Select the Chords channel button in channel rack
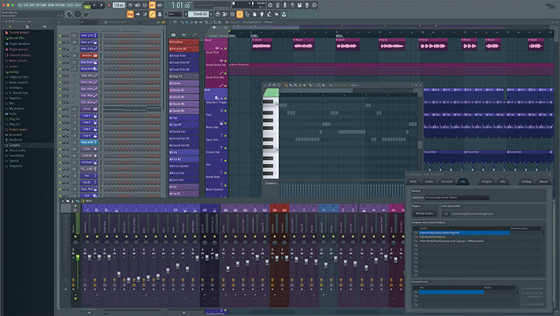The width and height of the screenshot is (560, 316). pyautogui.click(x=89, y=109)
